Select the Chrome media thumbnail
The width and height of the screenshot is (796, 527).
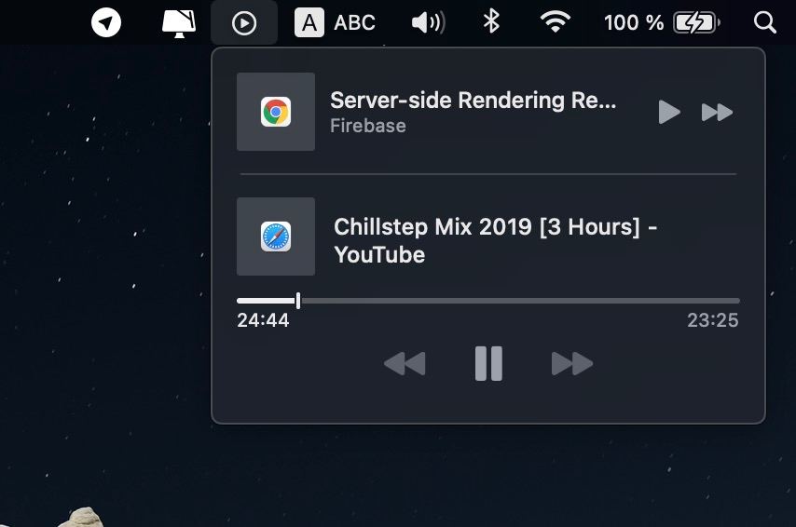coord(276,112)
